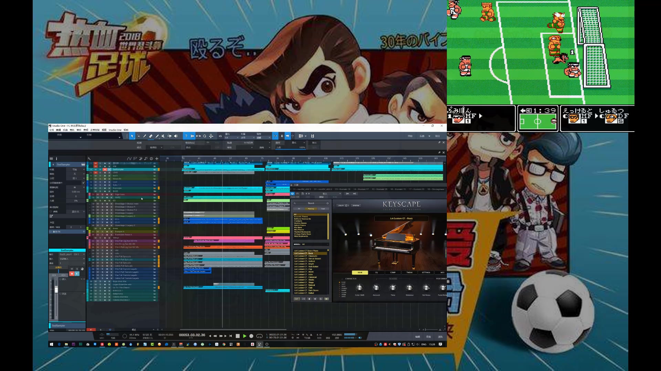This screenshot has width=661, height=371.
Task: Click the Q magnifier icon in the toolbar
Action: pos(204,136)
